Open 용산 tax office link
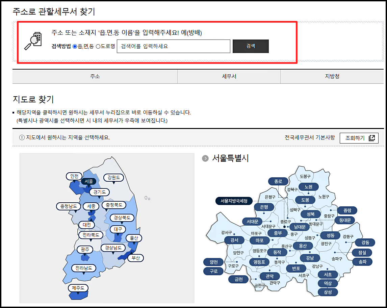The height and width of the screenshot is (308, 387). tap(303, 246)
